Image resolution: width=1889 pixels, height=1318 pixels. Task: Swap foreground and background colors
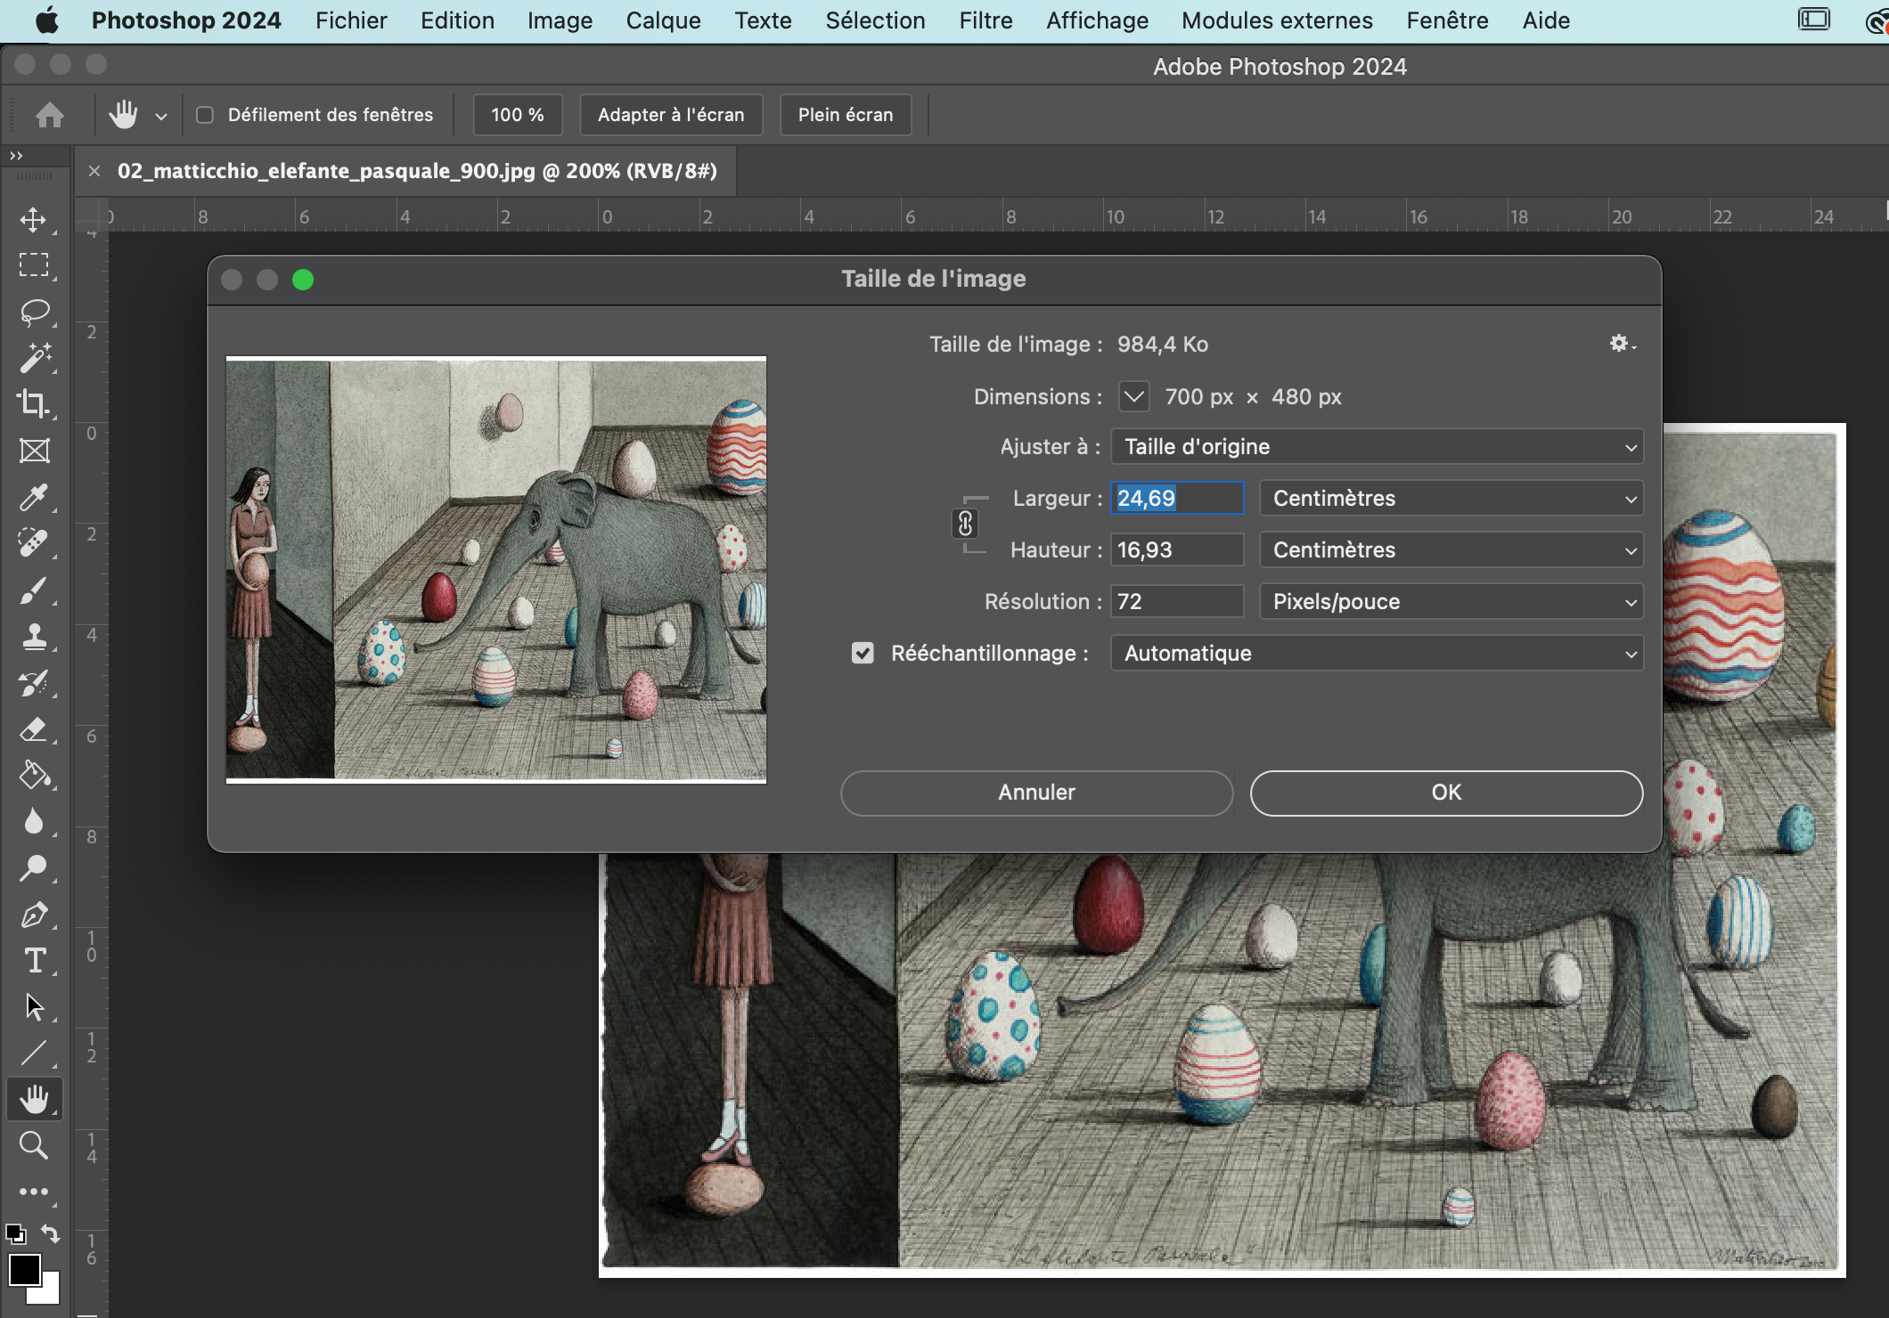(x=51, y=1234)
